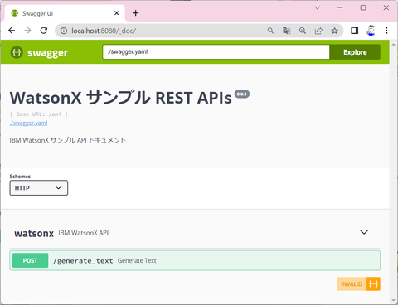Click the search magnifier icon in address bar
The height and width of the screenshot is (305, 398).
(270, 31)
